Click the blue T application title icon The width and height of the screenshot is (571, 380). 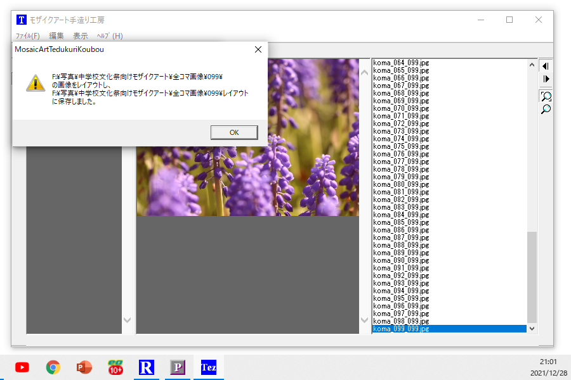[22, 20]
